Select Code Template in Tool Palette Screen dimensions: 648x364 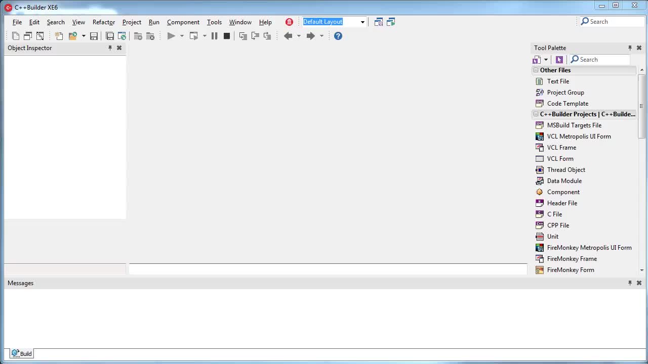click(x=568, y=104)
